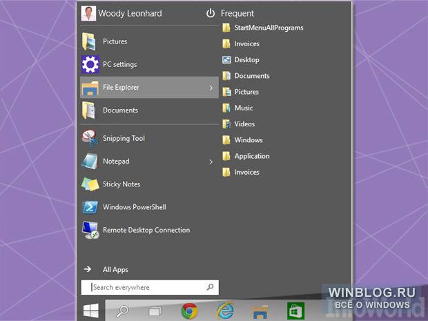This screenshot has width=428, height=321.
Task: Expand Notepad jump list chevron
Action: click(211, 162)
